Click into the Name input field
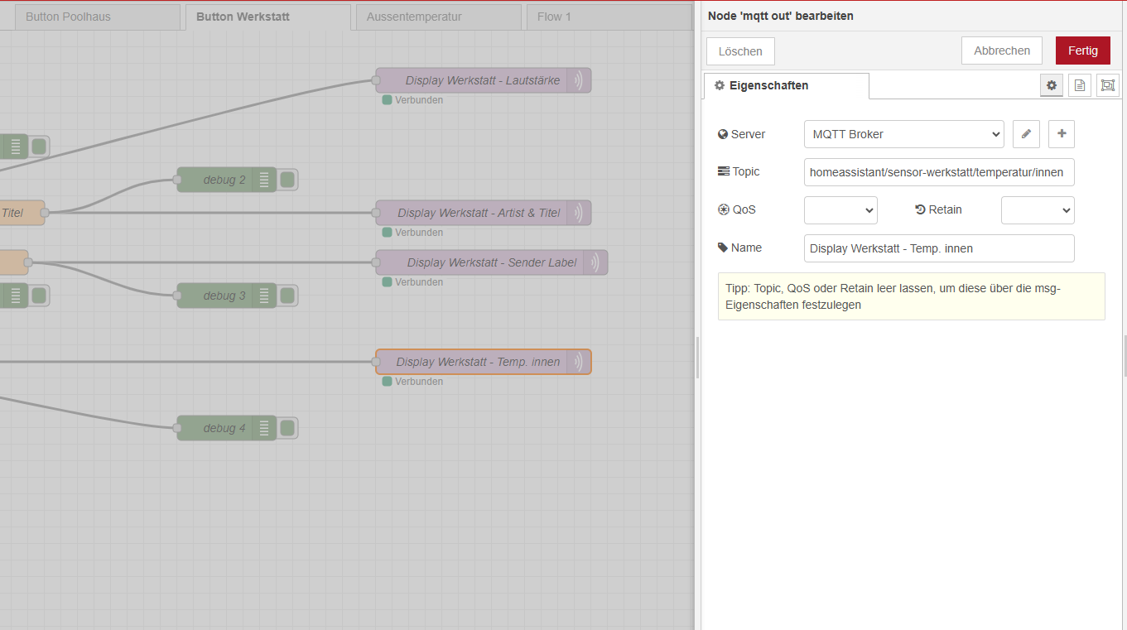This screenshot has height=630, width=1127. point(939,248)
